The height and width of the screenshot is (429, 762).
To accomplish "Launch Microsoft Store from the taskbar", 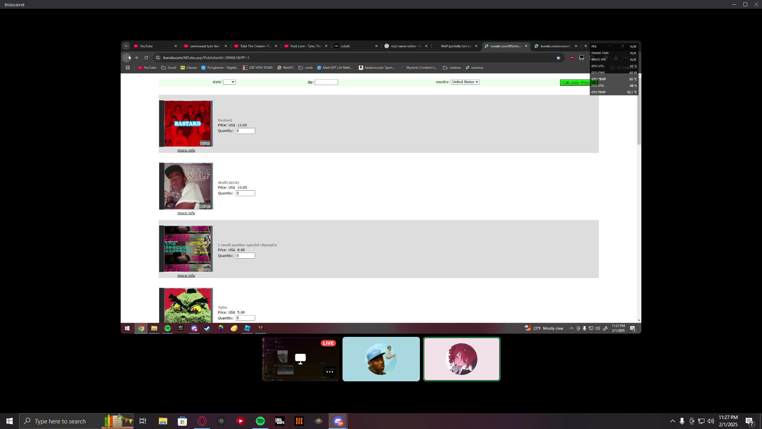I will (182, 421).
